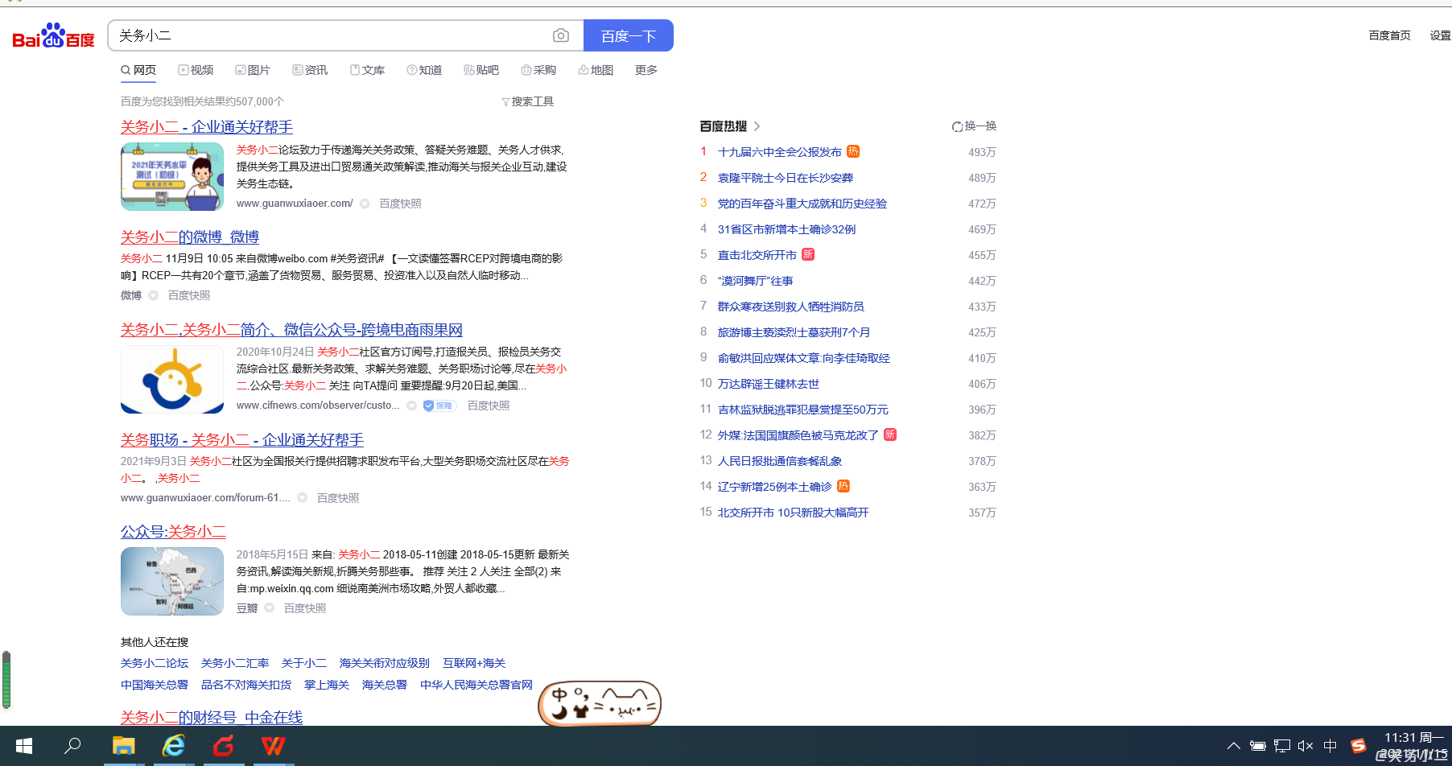This screenshot has height=766, width=1452.
Task: Click related search 海关关衔对应级别
Action: (385, 663)
